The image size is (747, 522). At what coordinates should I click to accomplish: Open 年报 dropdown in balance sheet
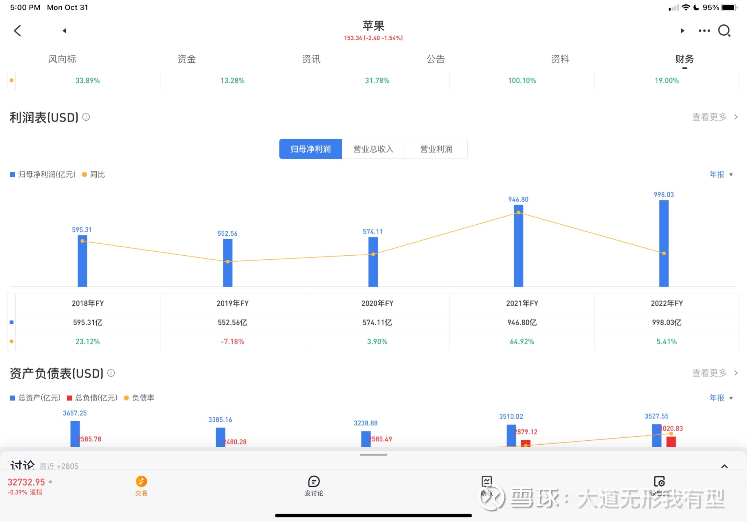(x=721, y=398)
